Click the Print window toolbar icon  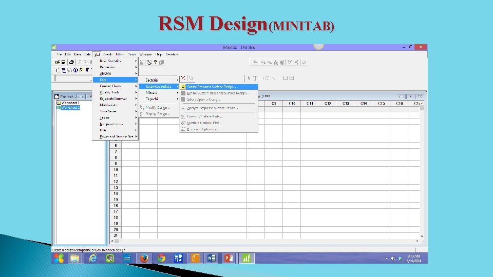(72, 62)
